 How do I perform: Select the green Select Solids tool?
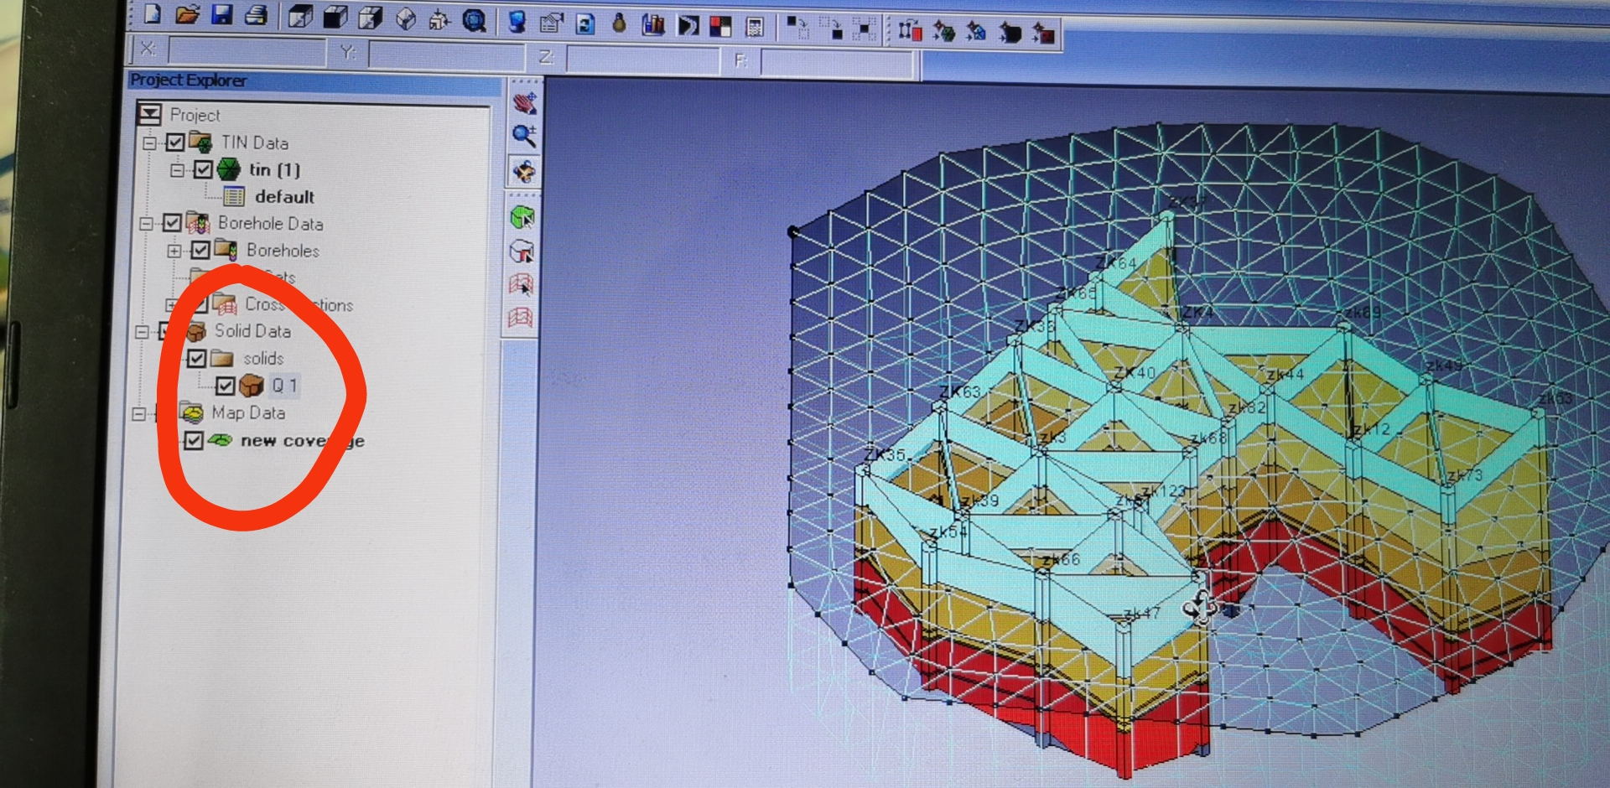pos(522,218)
